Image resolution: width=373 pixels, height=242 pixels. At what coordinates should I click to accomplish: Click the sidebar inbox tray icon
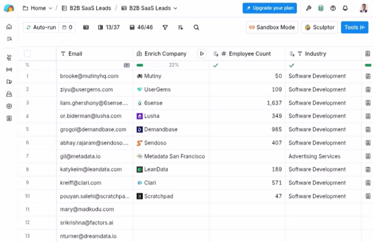[9, 94]
